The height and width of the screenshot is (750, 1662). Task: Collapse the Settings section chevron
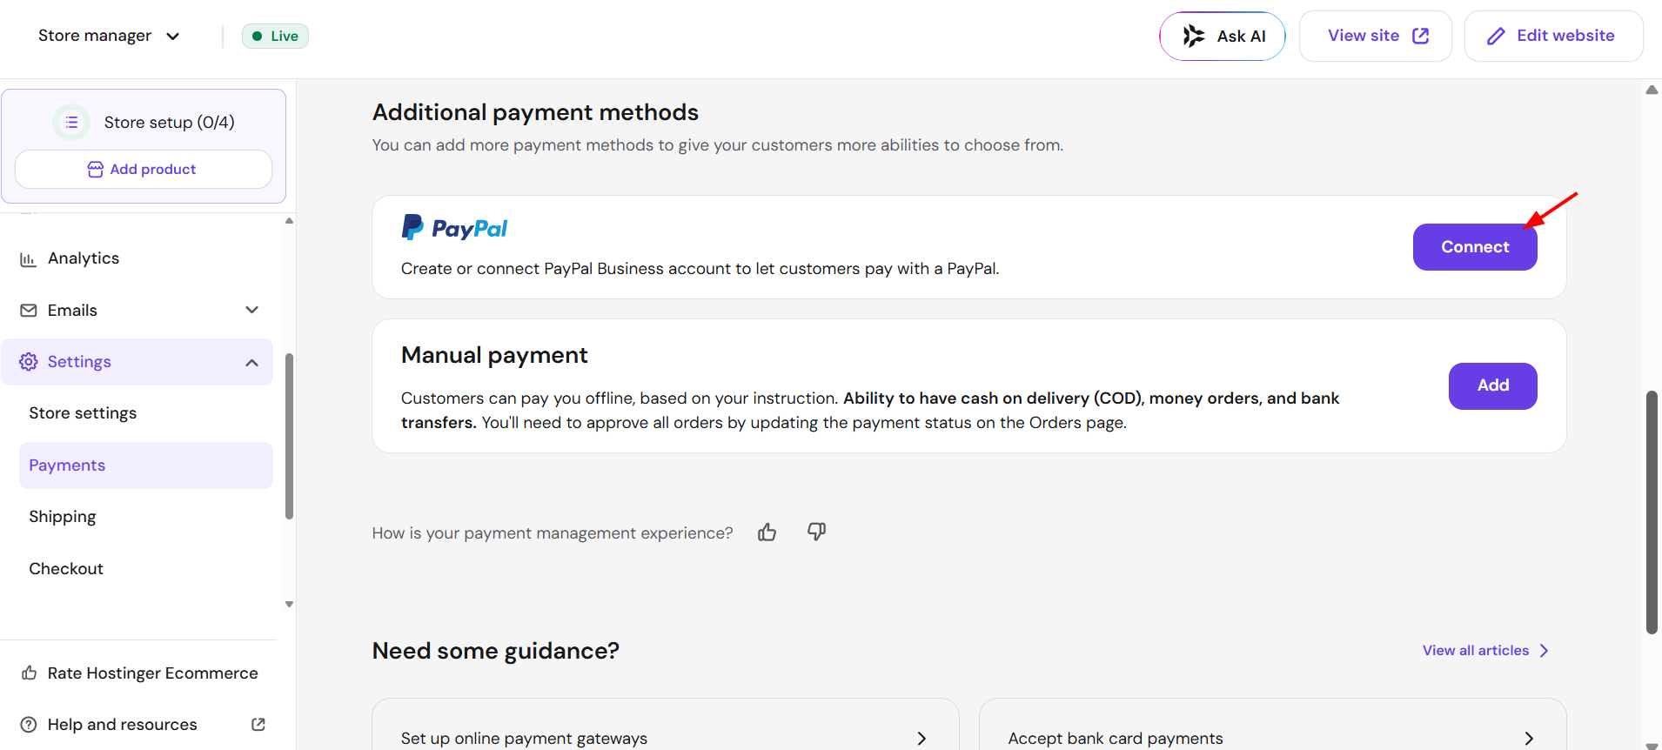(x=251, y=362)
